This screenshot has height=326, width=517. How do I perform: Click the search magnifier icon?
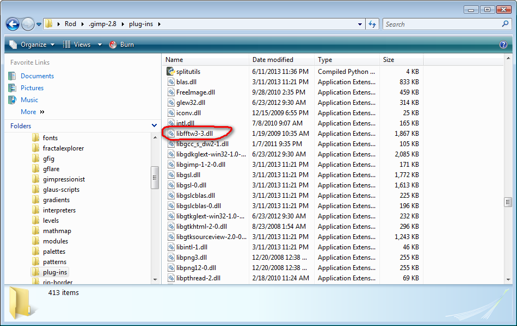tap(505, 24)
